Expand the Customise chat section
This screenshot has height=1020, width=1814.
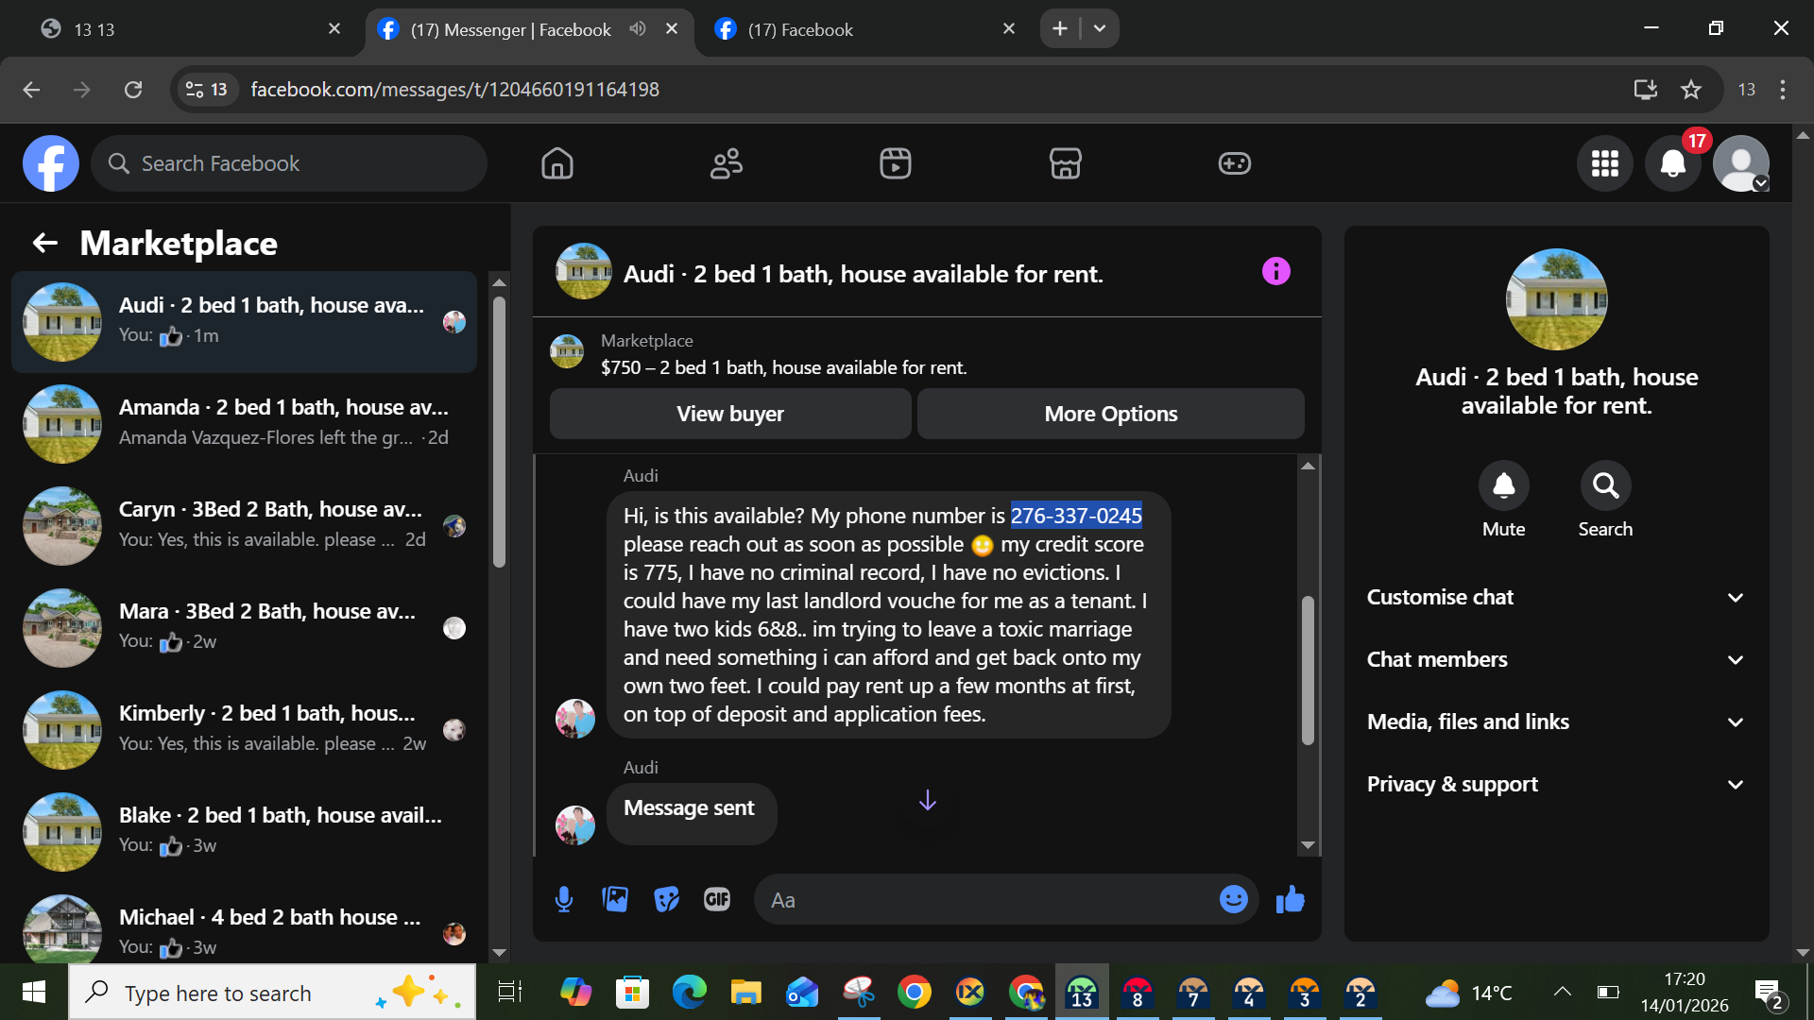pos(1555,597)
